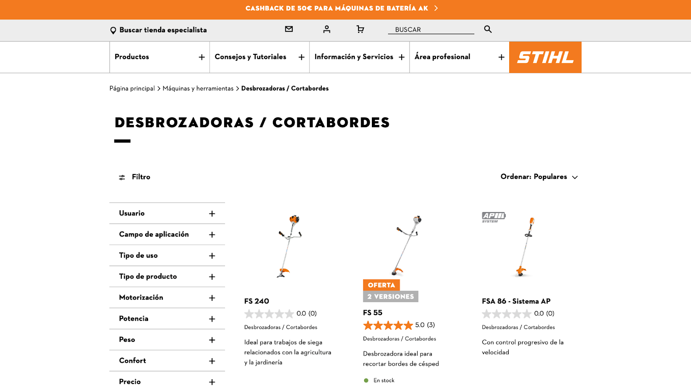Click the location pin icon
691x390 pixels.
(113, 30)
